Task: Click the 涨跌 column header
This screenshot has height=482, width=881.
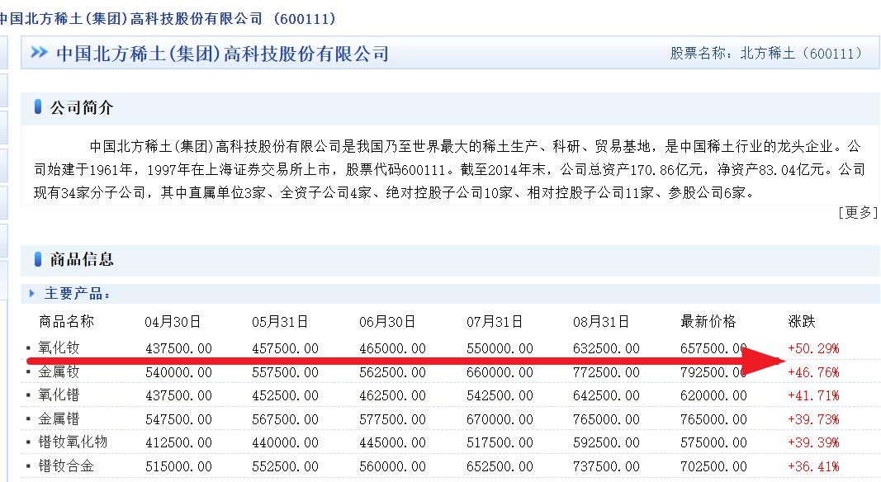Action: pos(802,321)
